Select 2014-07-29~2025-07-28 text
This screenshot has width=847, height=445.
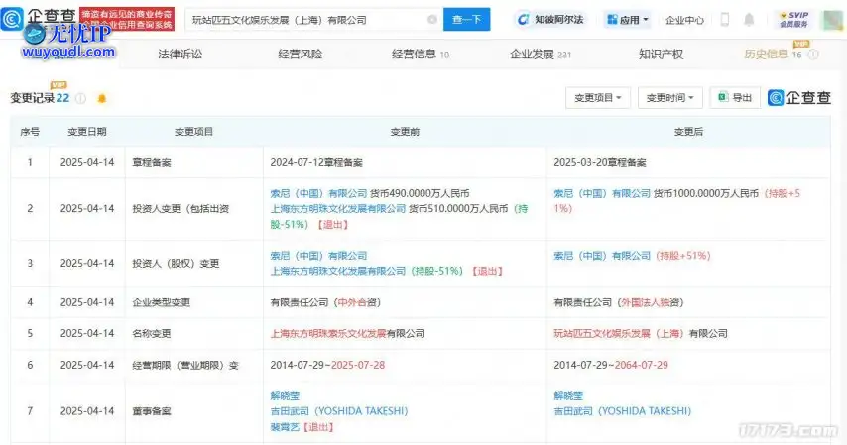pos(327,365)
